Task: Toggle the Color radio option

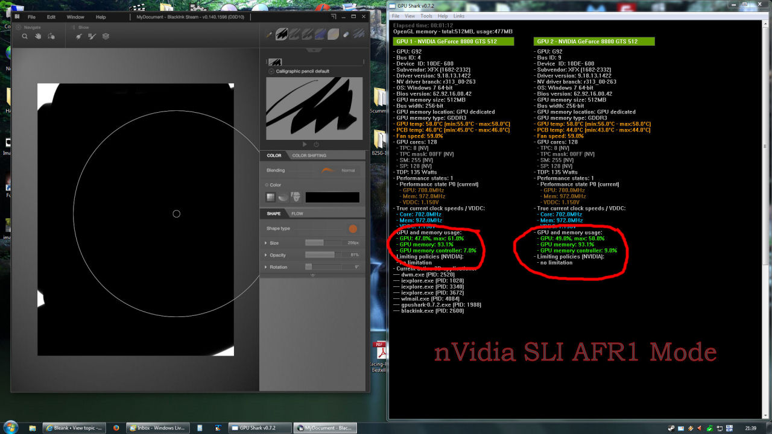Action: coord(267,185)
